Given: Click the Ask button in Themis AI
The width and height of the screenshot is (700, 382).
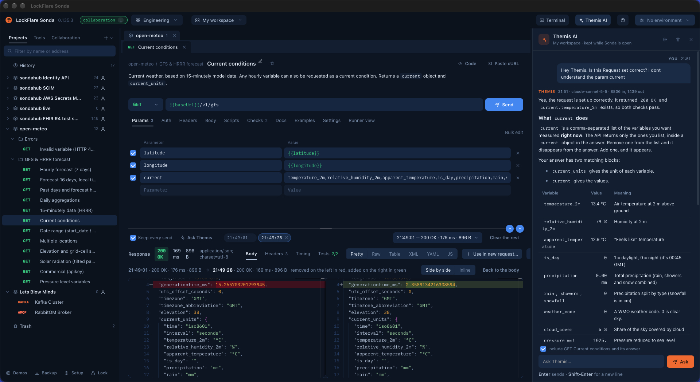Looking at the screenshot, I should click(680, 362).
